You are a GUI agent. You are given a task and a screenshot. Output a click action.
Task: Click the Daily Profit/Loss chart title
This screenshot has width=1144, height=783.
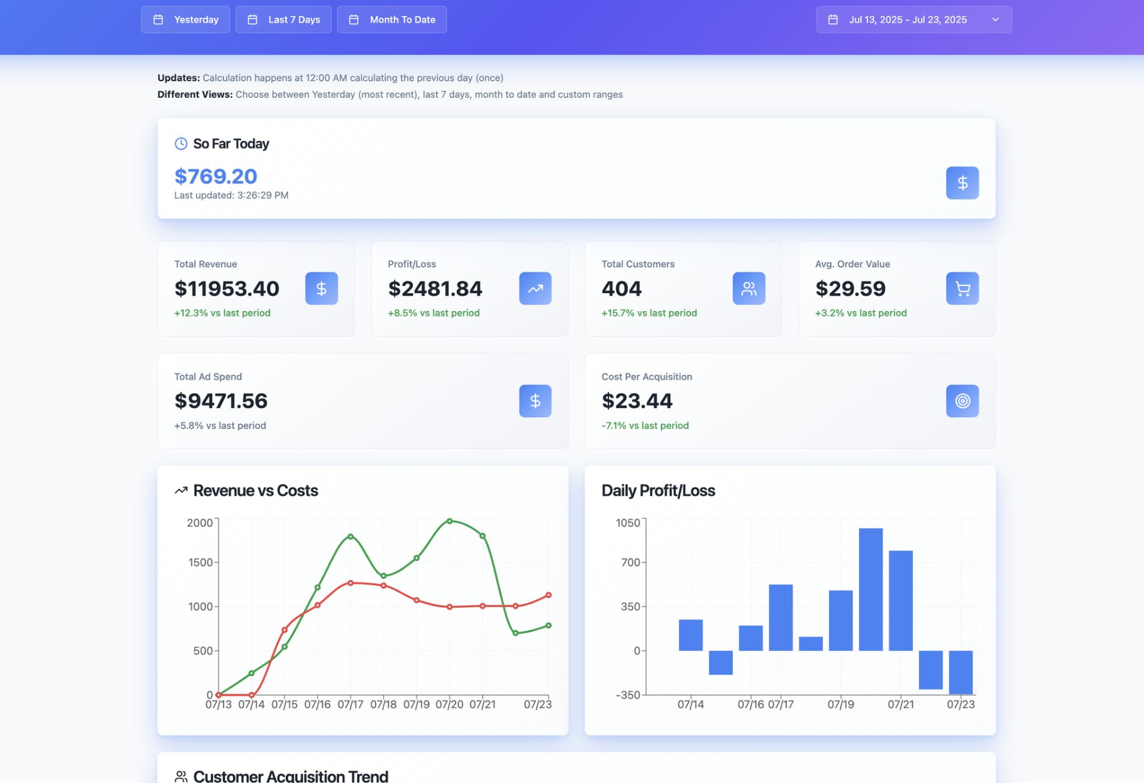click(658, 490)
